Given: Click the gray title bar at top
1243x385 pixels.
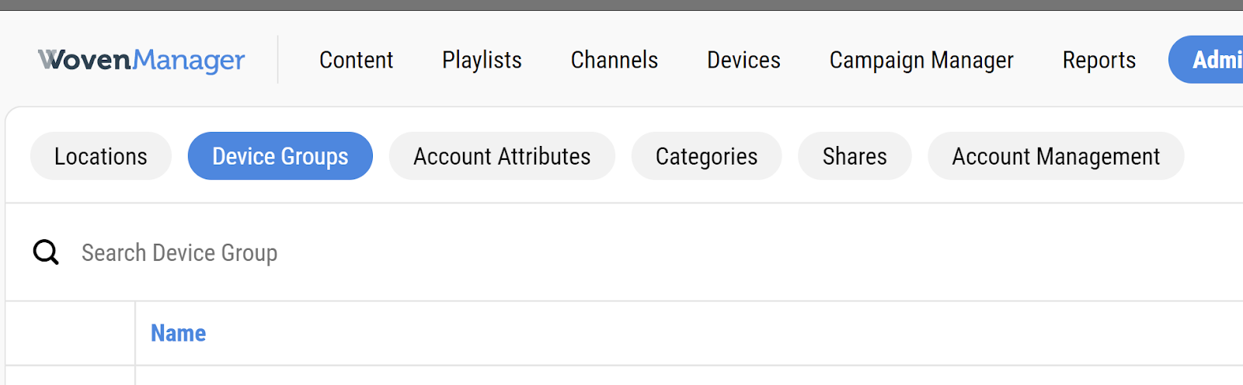Looking at the screenshot, I should [x=621, y=5].
